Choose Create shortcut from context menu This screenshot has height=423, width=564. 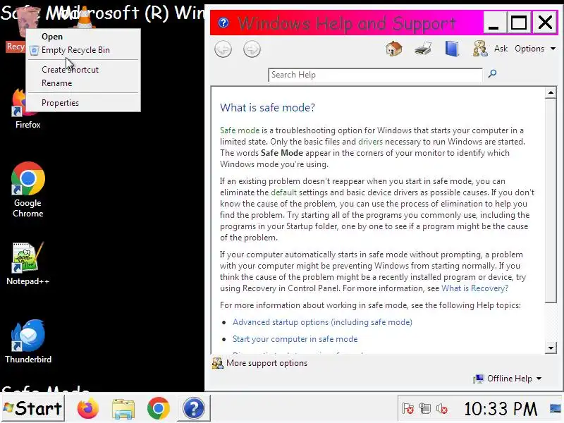coord(83,70)
